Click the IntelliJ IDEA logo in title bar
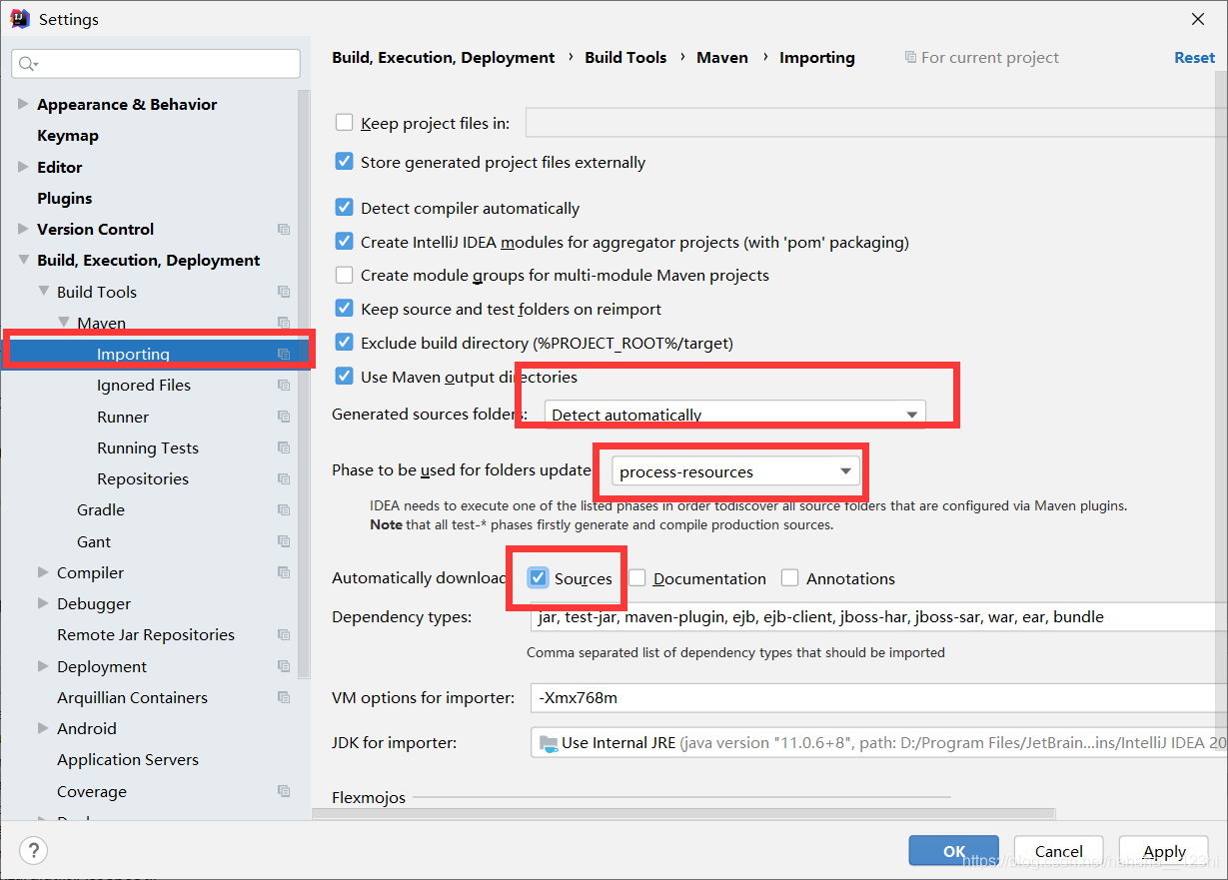Image resolution: width=1228 pixels, height=880 pixels. 20,19
